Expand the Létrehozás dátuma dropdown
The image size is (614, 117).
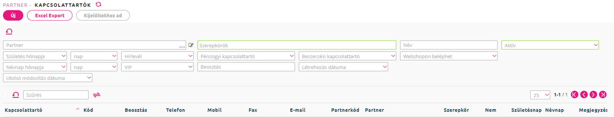click(343, 67)
